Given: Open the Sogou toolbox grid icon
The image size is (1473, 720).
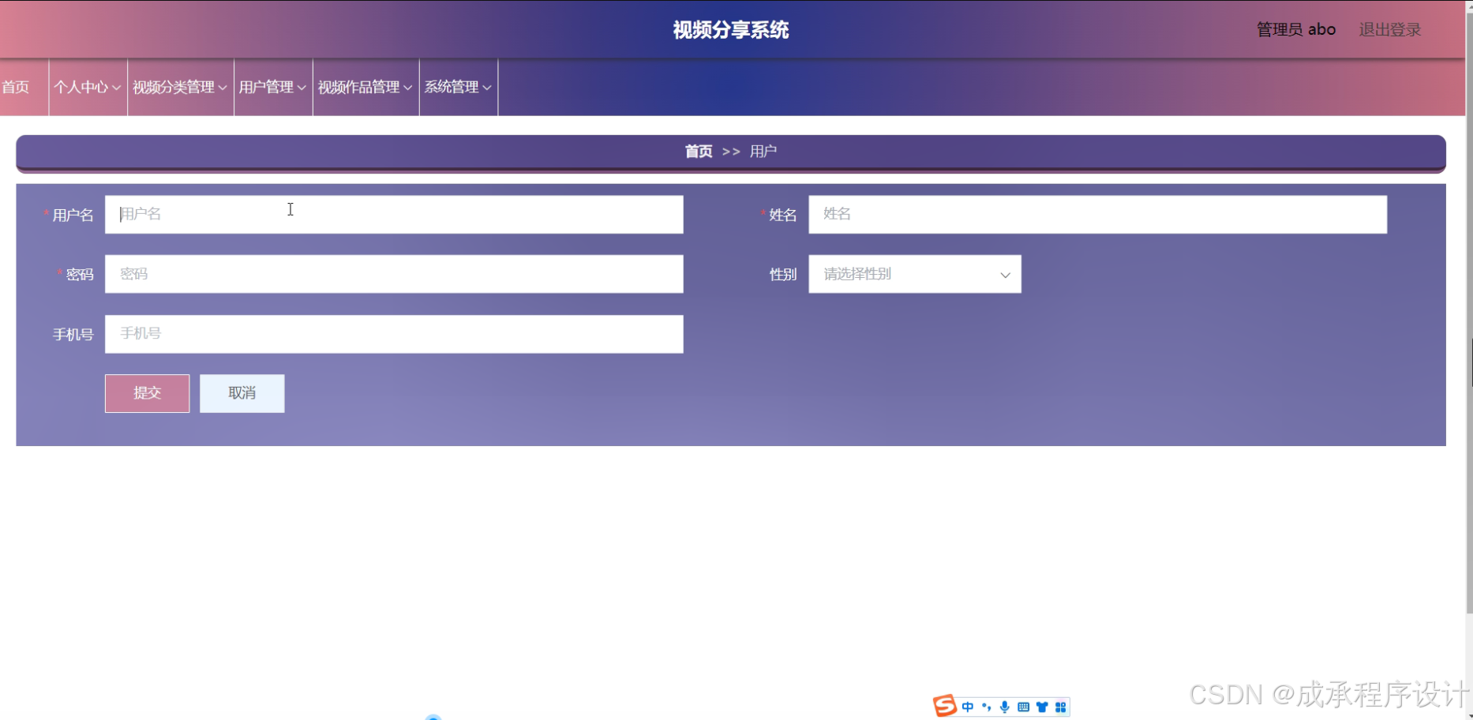Looking at the screenshot, I should 1060,706.
